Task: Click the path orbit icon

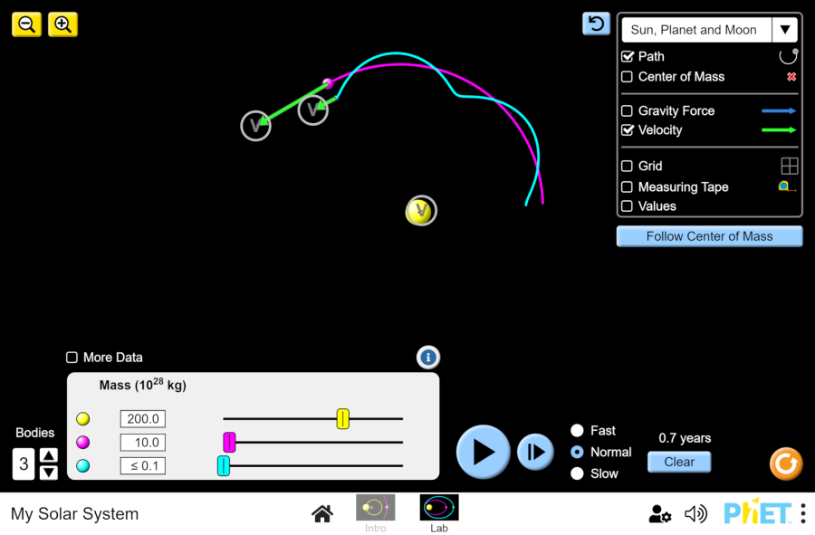Action: 789,55
